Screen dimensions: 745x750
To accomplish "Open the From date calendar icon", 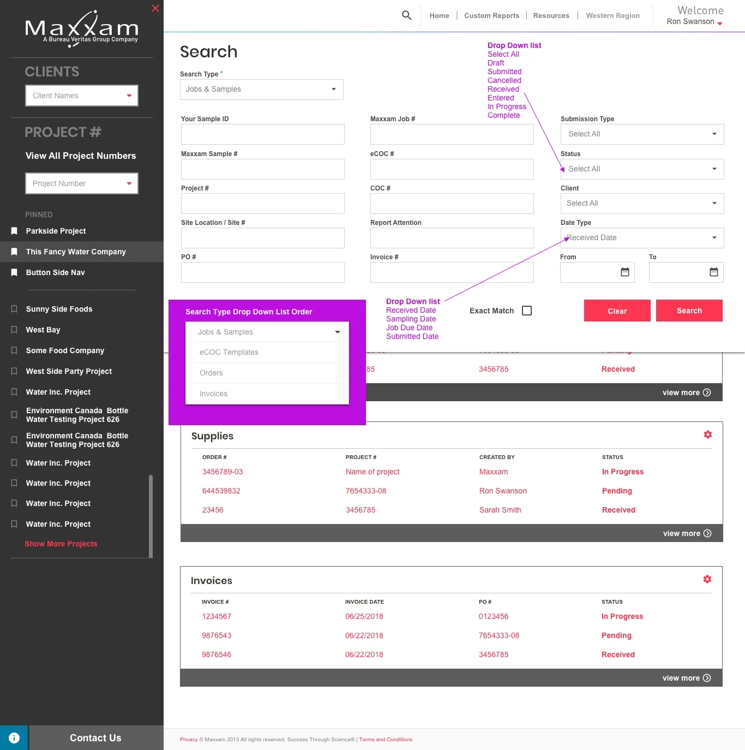I will pos(625,272).
